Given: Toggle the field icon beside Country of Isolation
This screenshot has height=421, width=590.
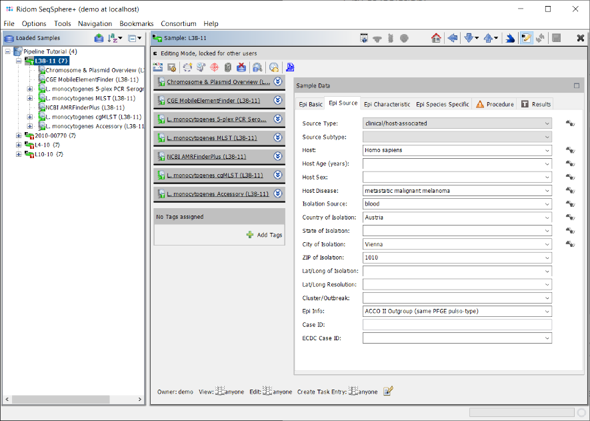Looking at the screenshot, I should point(571,217).
